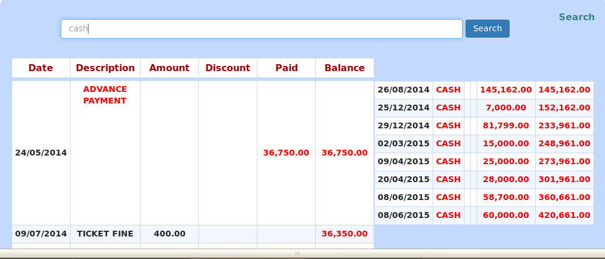Select the Date column header
Viewport: 605px width, 259px height.
pyautogui.click(x=41, y=68)
